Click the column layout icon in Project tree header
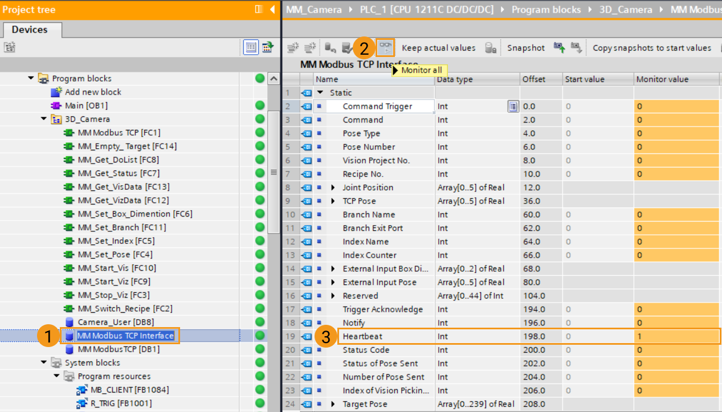This screenshot has height=412, width=722. [x=259, y=9]
